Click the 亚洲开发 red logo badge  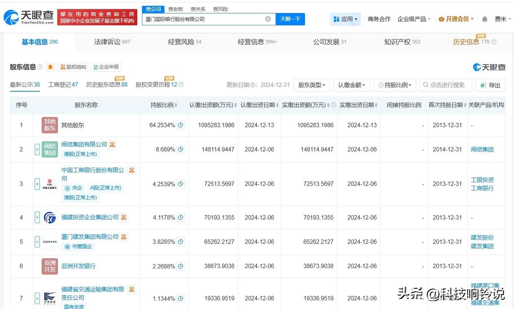[x=50, y=266]
